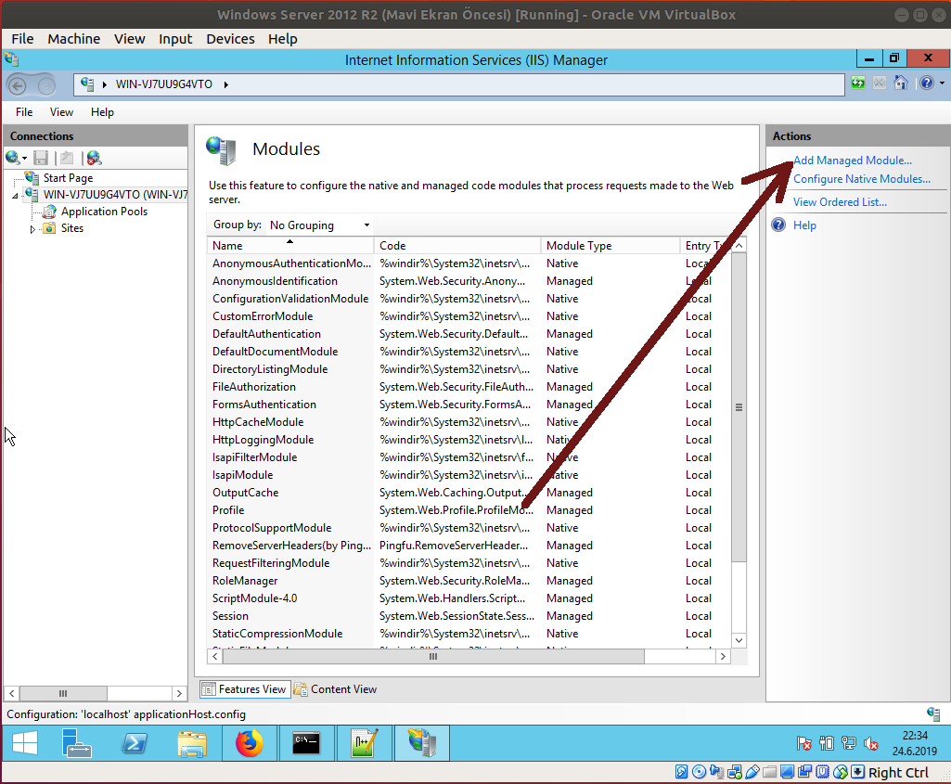Select the OutputCache module row
Viewport: 951px width, 784px height.
[x=469, y=493]
